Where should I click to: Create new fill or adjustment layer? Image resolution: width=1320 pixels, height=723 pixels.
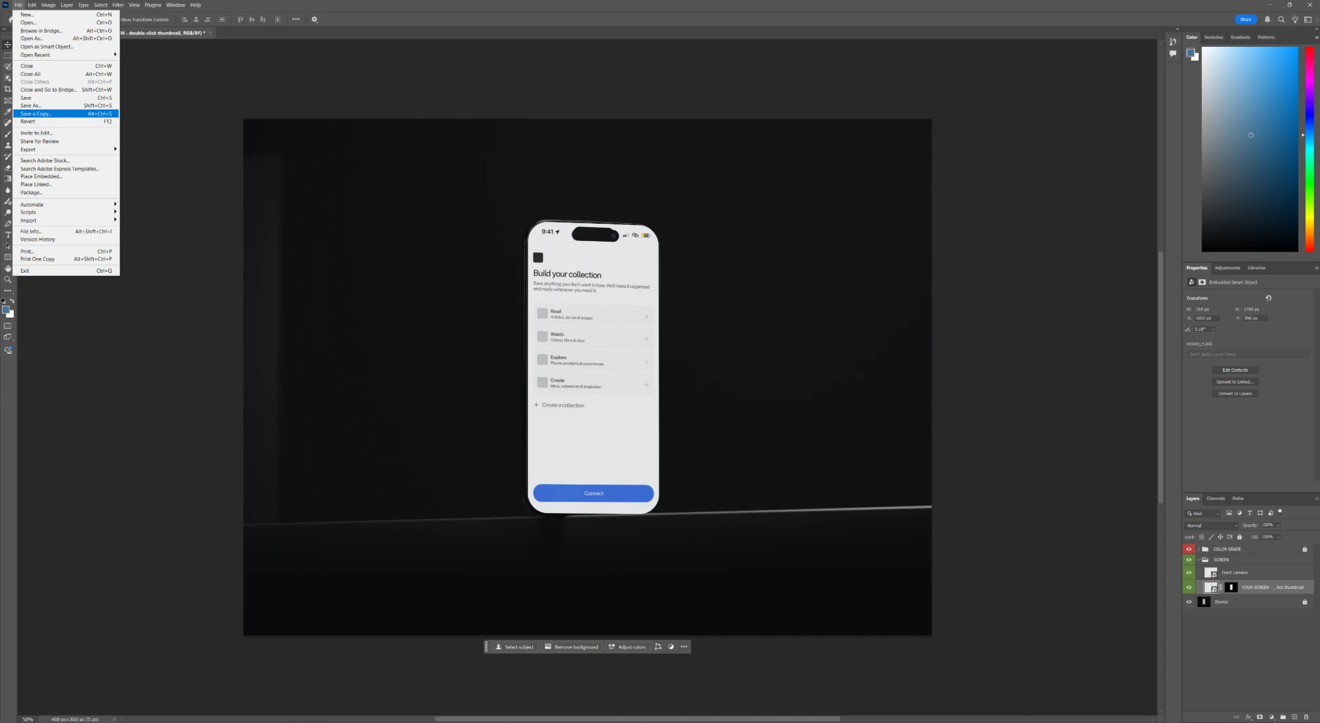point(1272,717)
